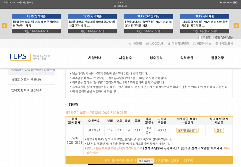Open the 나노종합기술원 정규직원 banner card

point(205,24)
